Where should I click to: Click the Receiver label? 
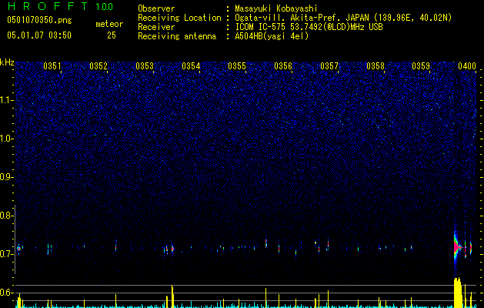click(156, 27)
